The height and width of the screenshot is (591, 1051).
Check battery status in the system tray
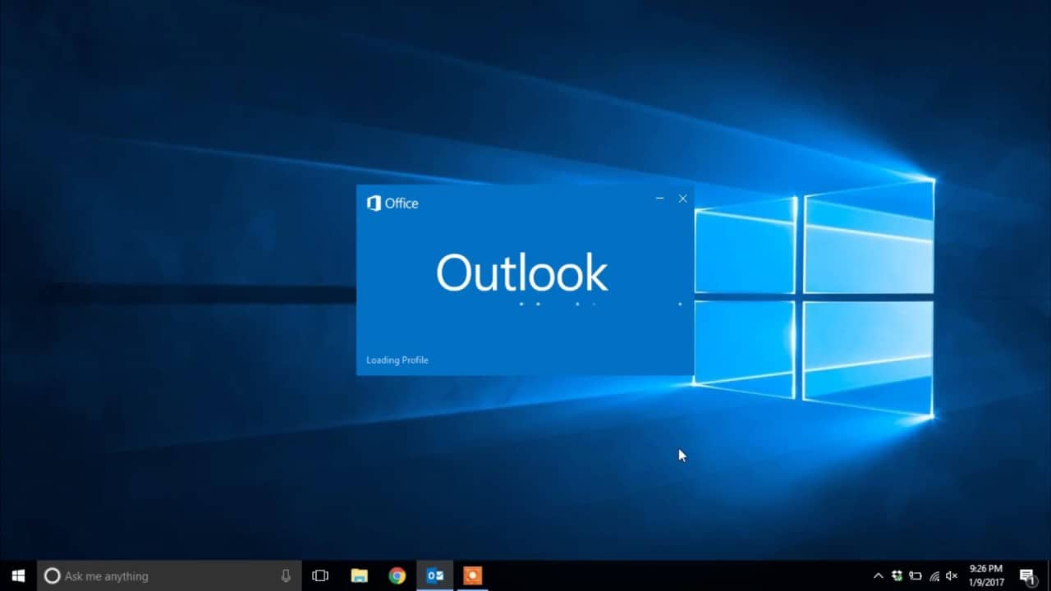(916, 575)
